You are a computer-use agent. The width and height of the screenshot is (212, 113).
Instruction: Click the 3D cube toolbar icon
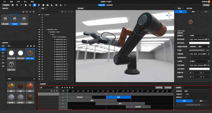[43, 5]
